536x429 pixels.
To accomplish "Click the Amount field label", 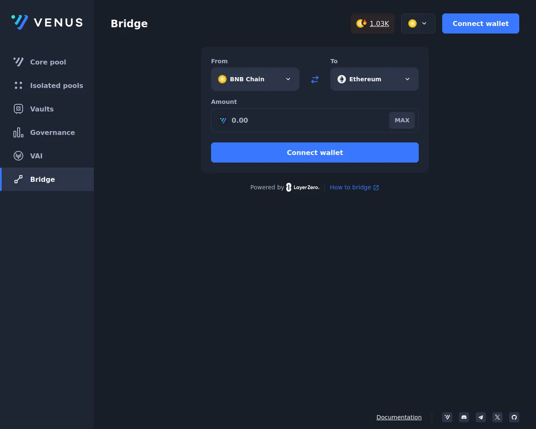I will [x=224, y=102].
